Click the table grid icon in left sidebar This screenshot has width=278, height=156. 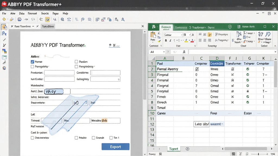[4, 57]
